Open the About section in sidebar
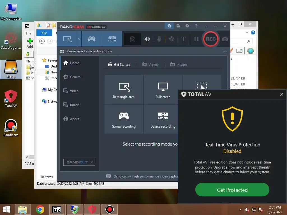 (79, 119)
